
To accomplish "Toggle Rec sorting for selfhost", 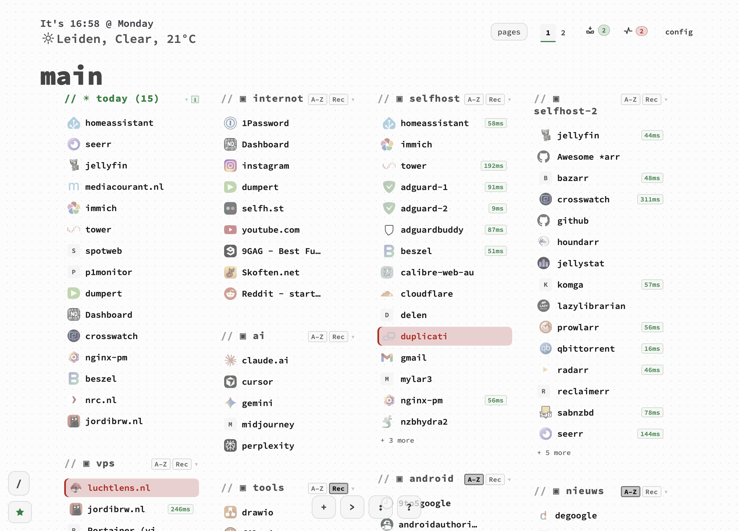I will tap(495, 100).
